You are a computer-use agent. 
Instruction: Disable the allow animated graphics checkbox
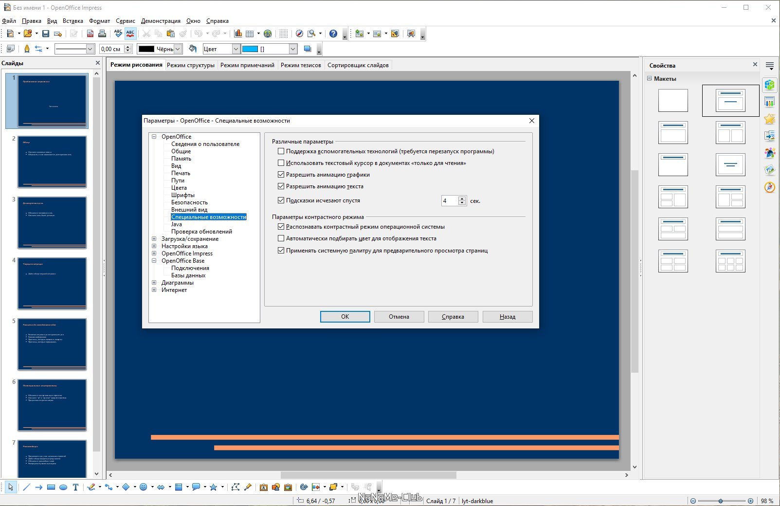click(281, 175)
